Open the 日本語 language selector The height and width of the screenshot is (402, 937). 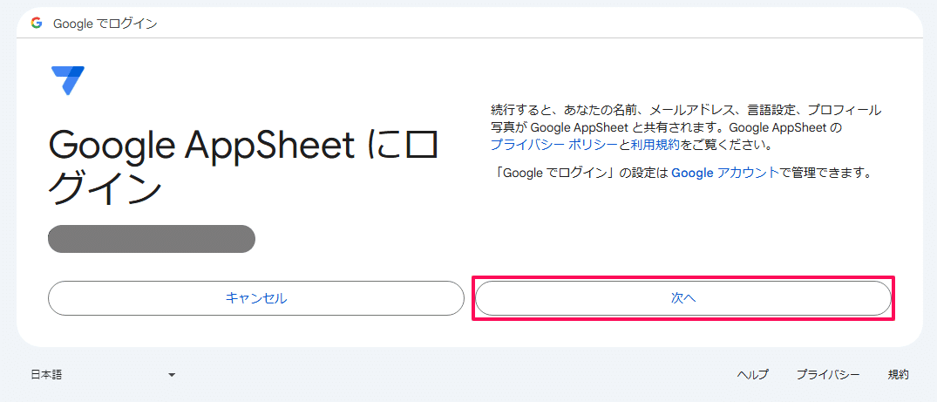point(102,375)
